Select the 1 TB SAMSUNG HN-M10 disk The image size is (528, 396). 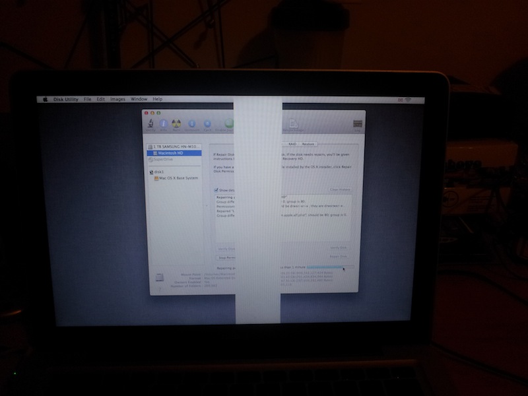(174, 147)
